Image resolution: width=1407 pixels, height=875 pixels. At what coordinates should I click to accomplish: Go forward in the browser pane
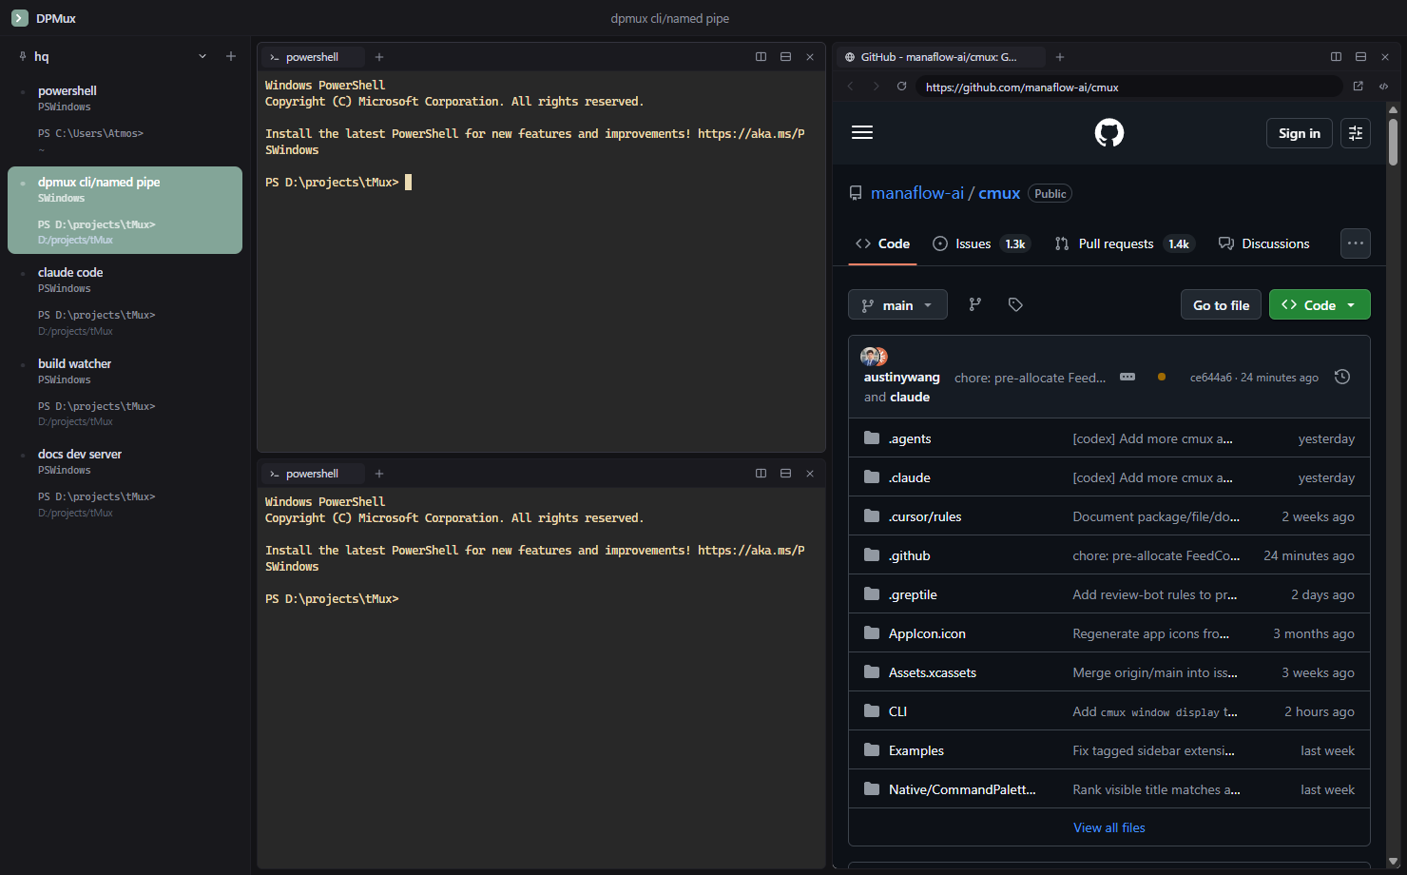point(877,87)
